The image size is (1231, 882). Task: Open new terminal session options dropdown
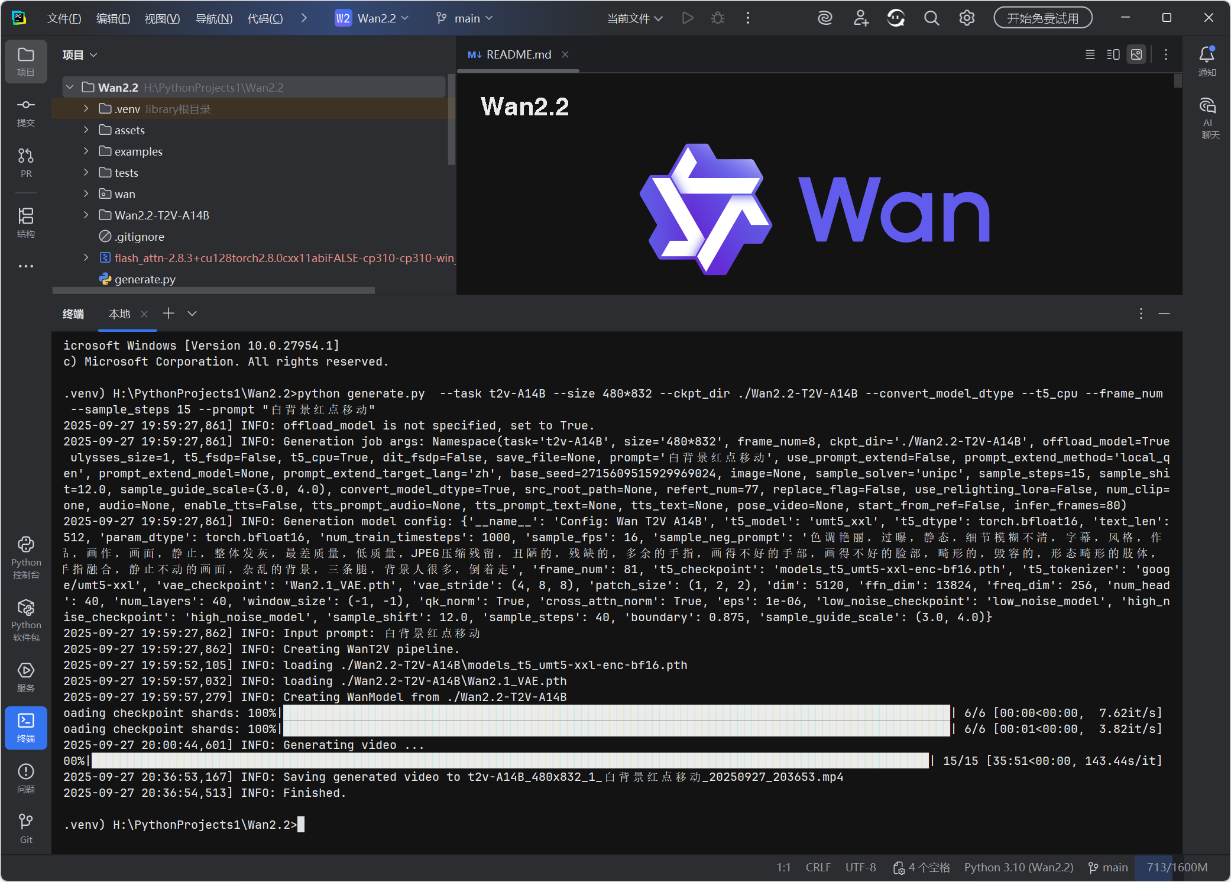coord(192,314)
